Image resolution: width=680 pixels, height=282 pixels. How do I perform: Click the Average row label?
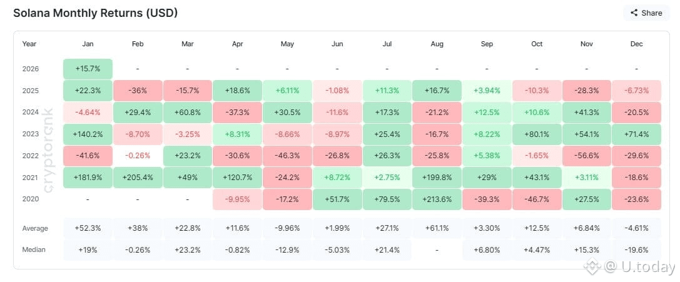tap(35, 228)
